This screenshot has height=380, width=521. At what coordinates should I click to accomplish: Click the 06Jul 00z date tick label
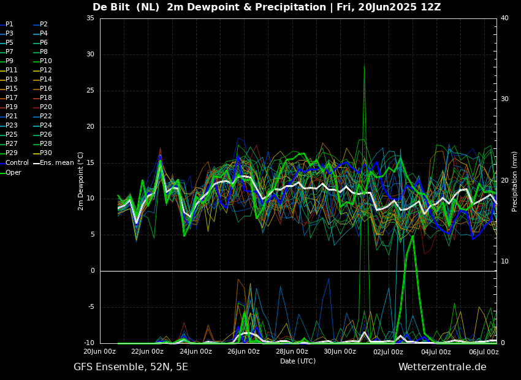click(x=484, y=352)
